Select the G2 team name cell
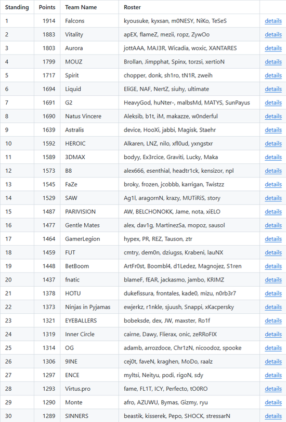 [x=89, y=103]
